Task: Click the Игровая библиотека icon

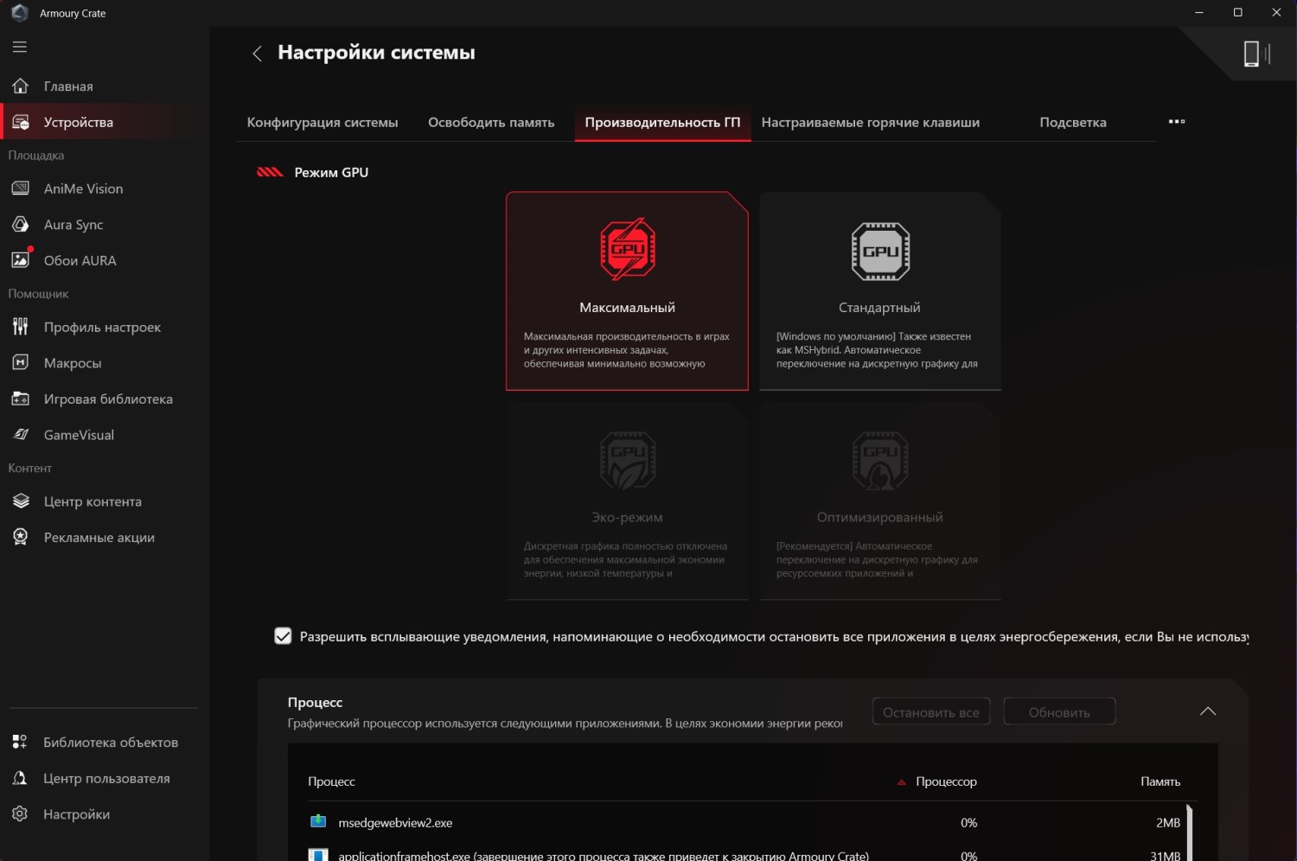Action: [21, 399]
